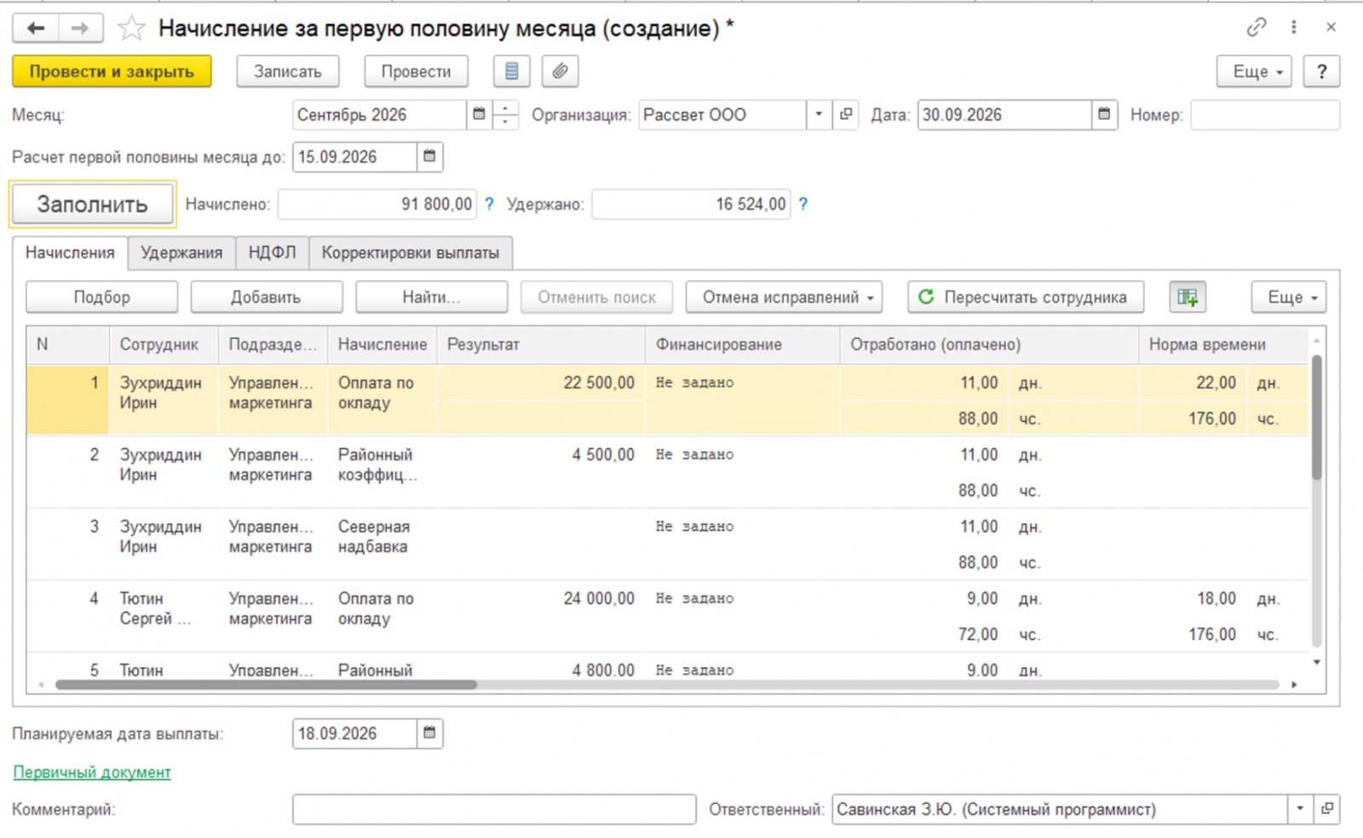Click the Провести button

click(416, 72)
